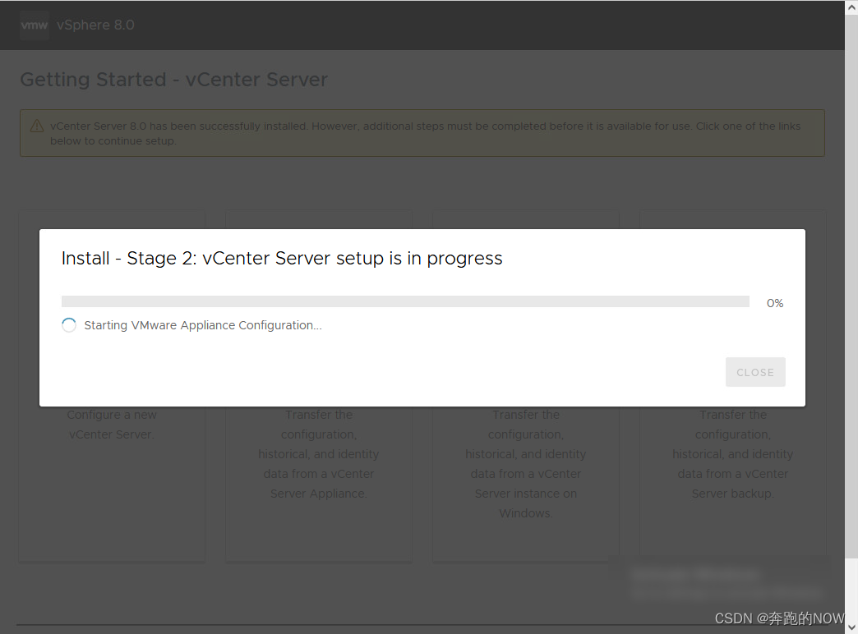Click the CLOSE button in the dialog
Image resolution: width=858 pixels, height=634 pixels.
point(755,372)
